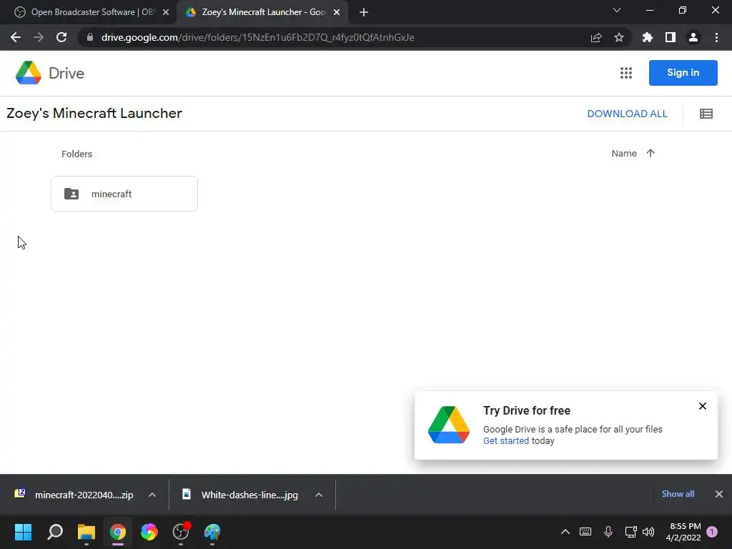Reverse sort direction arrow next to Name
The image size is (732, 549).
pyautogui.click(x=651, y=153)
